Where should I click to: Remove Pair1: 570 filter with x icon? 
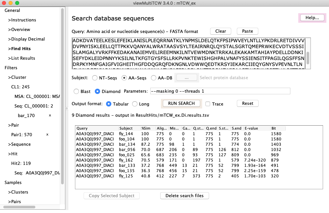(47, 135)
